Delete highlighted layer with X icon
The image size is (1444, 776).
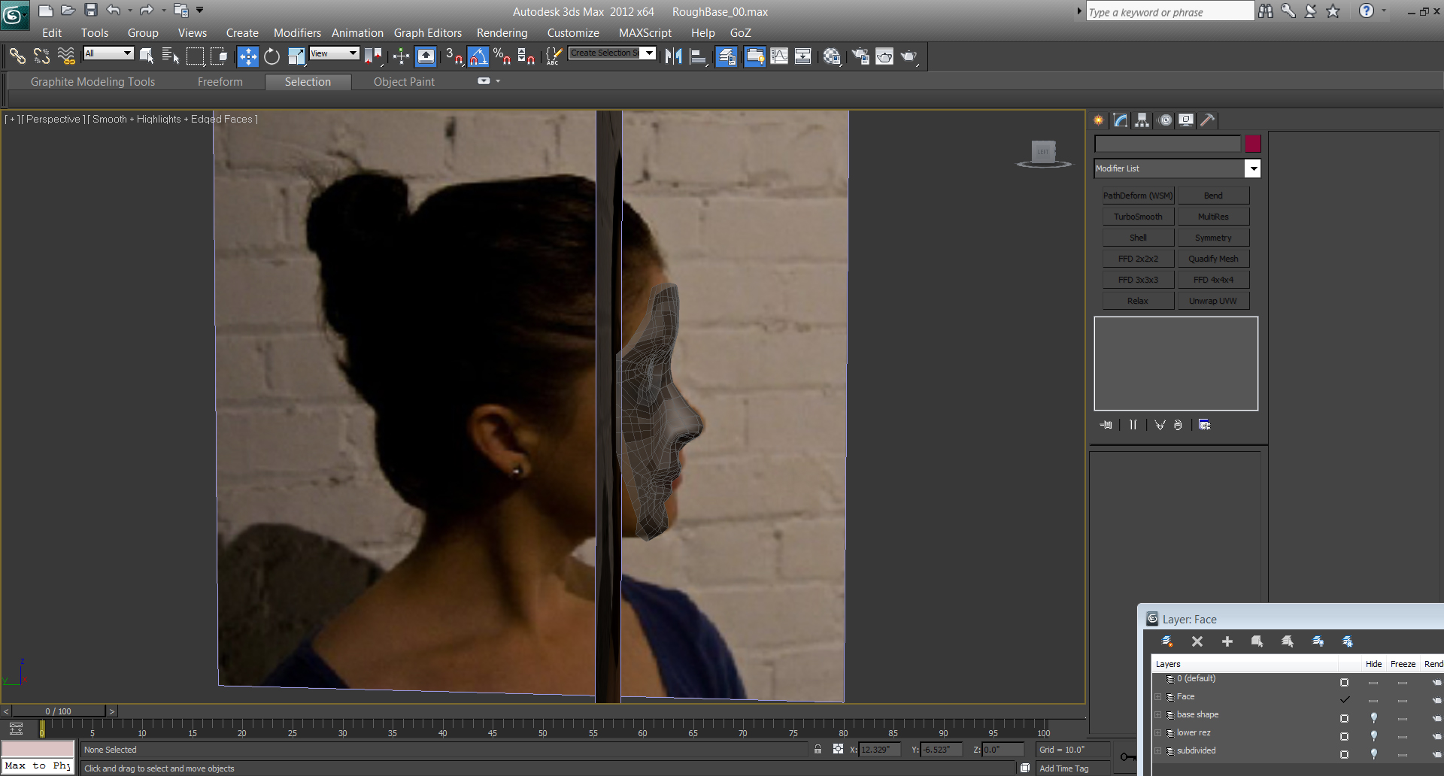[1197, 641]
